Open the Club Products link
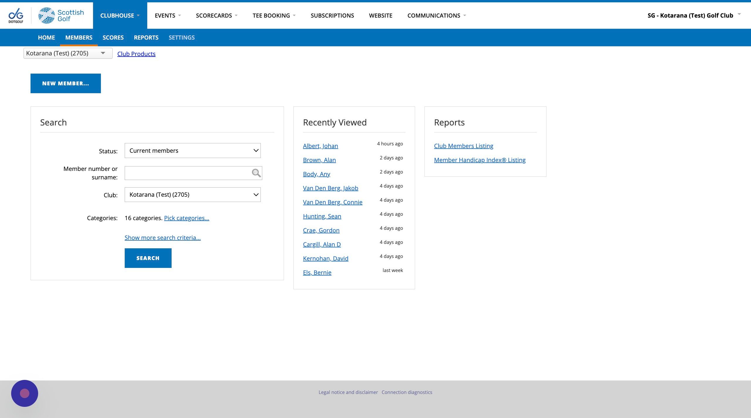Screen dimensions: 751x418 pos(136,54)
